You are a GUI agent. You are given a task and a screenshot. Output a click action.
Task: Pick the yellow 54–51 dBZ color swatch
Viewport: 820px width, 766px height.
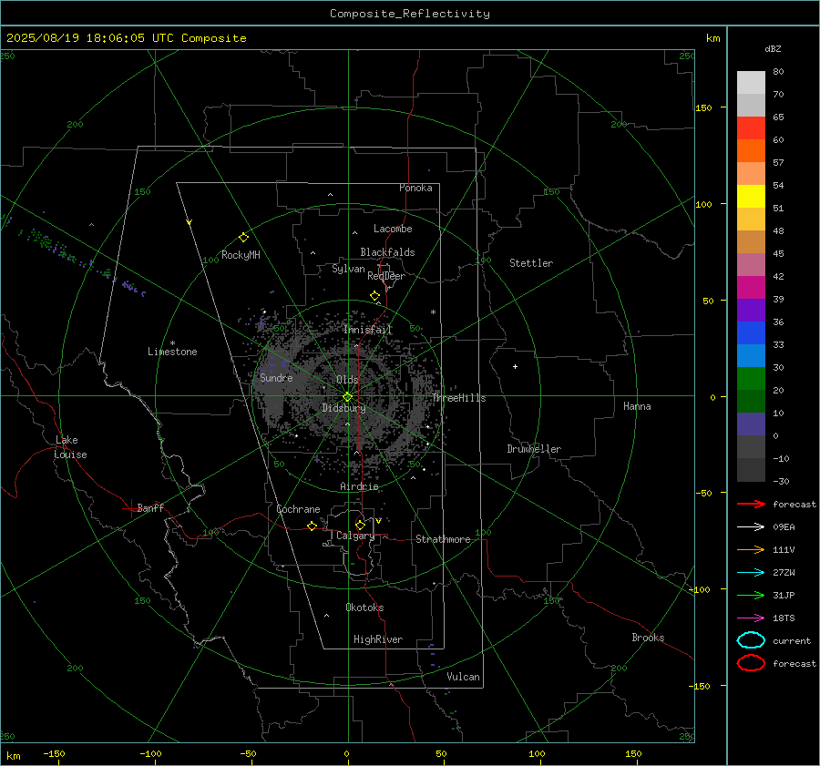click(x=751, y=197)
